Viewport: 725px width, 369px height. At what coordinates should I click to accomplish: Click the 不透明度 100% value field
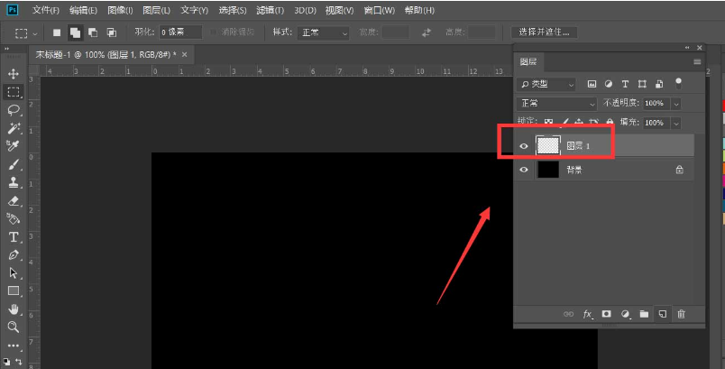656,103
